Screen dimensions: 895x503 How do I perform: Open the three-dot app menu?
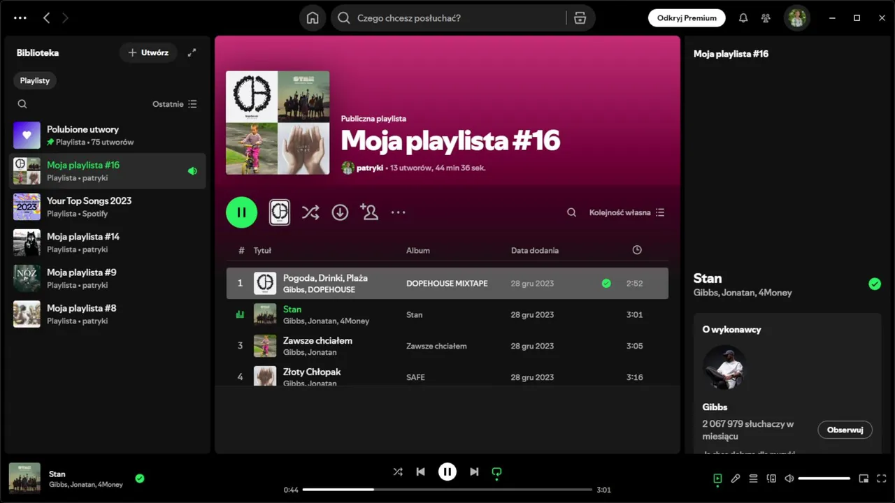(x=20, y=18)
